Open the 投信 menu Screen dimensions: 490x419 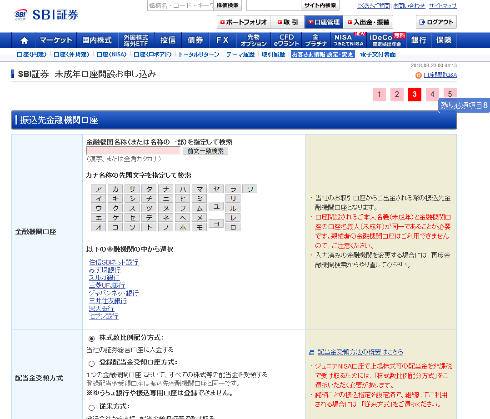pyautogui.click(x=168, y=40)
